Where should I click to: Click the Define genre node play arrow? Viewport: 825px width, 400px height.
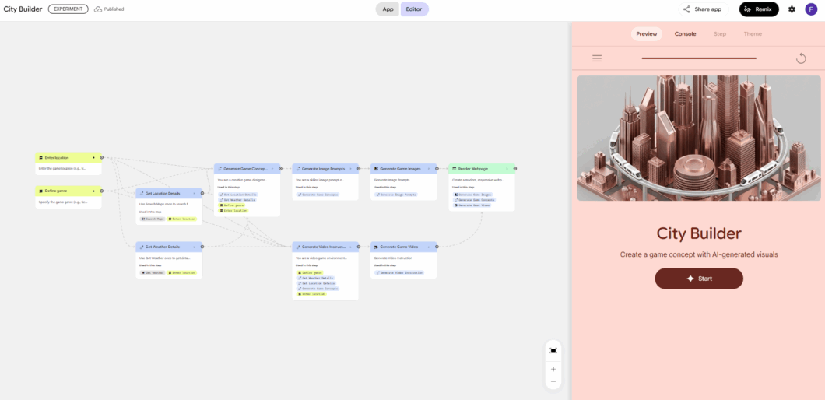click(x=94, y=191)
